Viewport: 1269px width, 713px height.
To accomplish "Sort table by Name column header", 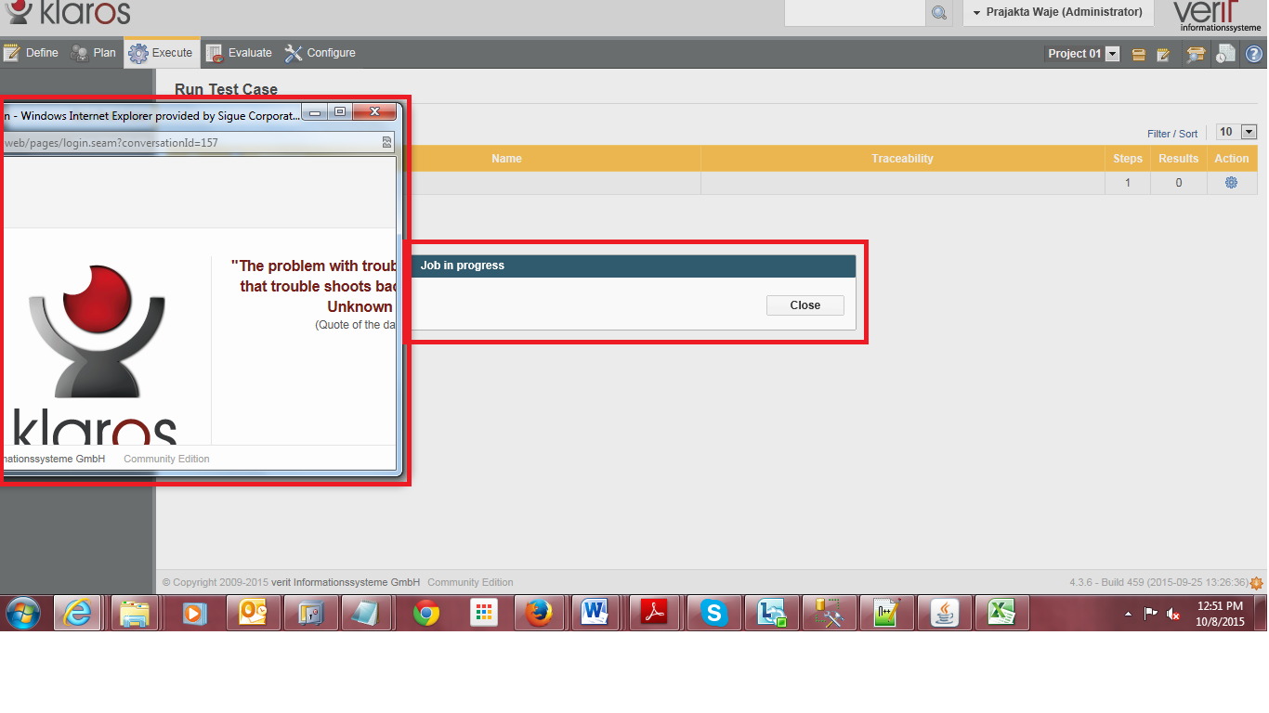I will point(506,159).
